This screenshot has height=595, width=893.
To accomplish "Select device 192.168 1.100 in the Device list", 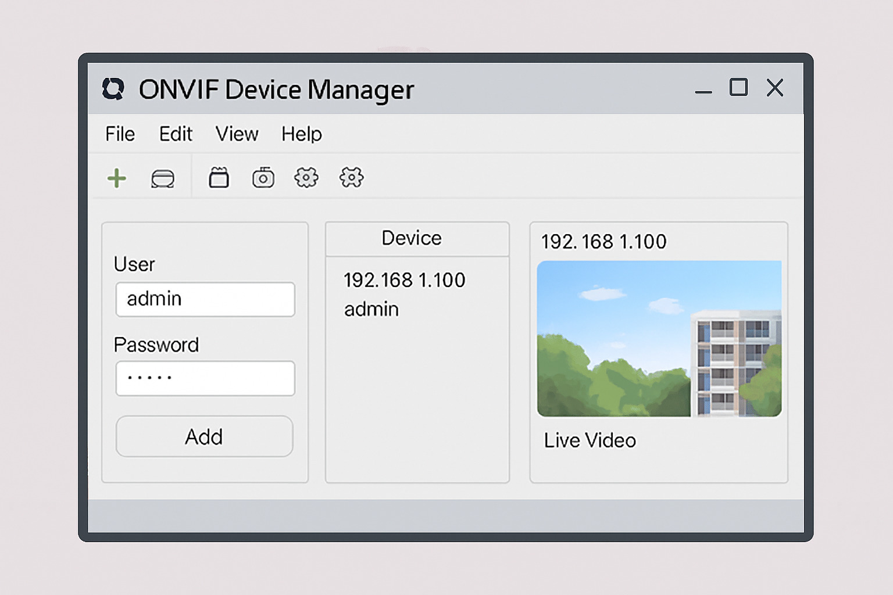I will [404, 281].
